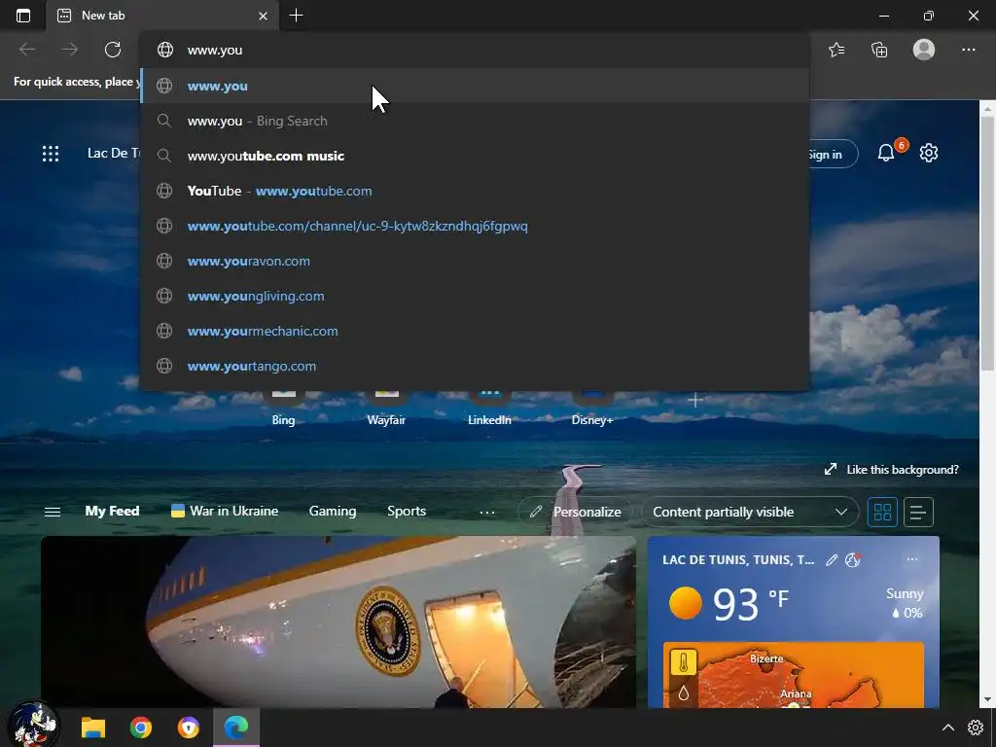996x747 pixels.
Task: Click the Sign in button
Action: click(833, 154)
